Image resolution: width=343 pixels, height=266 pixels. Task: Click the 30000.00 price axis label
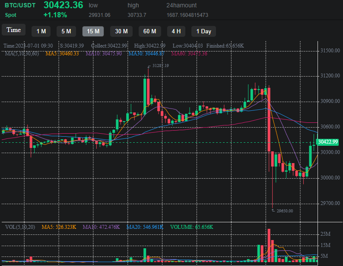(x=330, y=178)
